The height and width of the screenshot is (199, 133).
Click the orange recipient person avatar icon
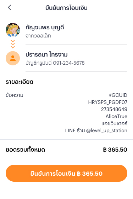coord(13,58)
